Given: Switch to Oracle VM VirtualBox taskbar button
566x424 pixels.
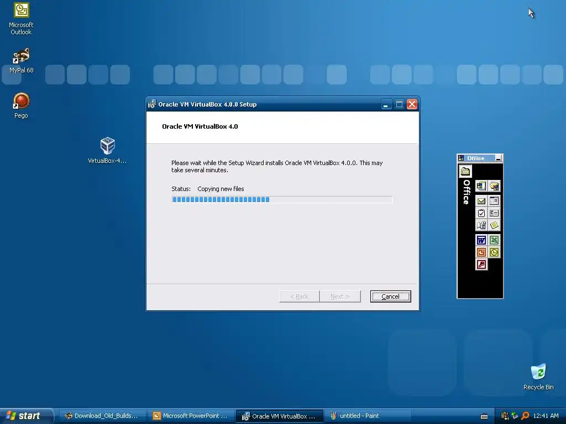Looking at the screenshot, I should [x=279, y=416].
